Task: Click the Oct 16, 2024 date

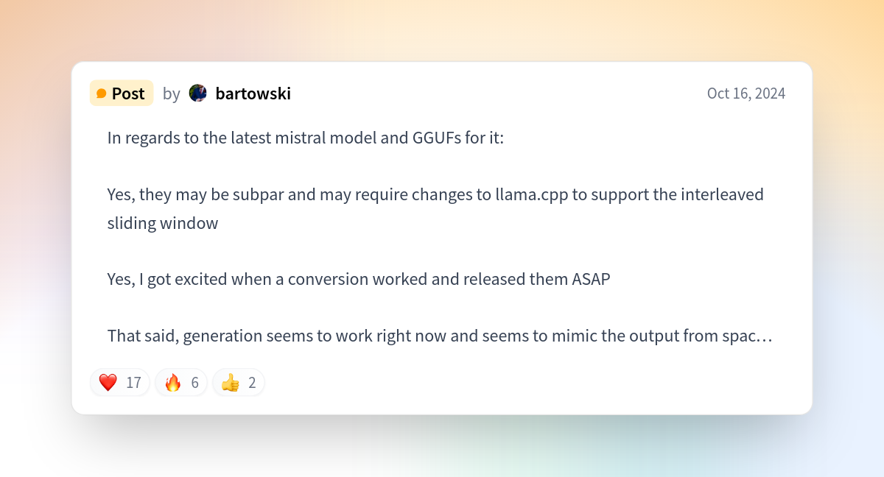Action: click(746, 93)
